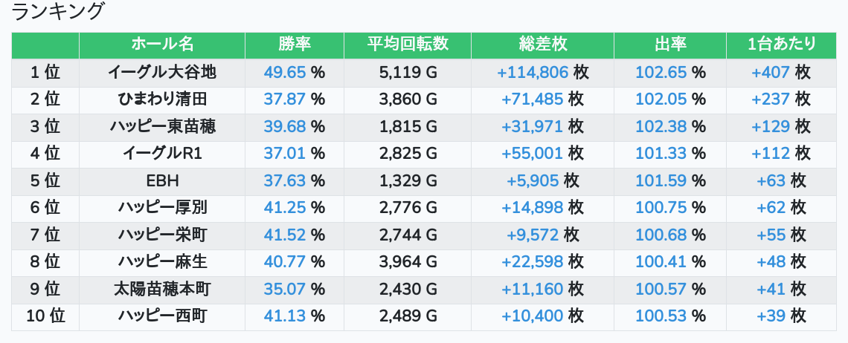Screen dimensions: 848x343
Task: Select the ハッピー厚別 hall name
Action: [x=162, y=208]
